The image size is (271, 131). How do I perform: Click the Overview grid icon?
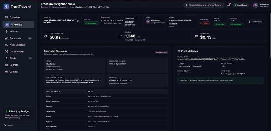7,17
